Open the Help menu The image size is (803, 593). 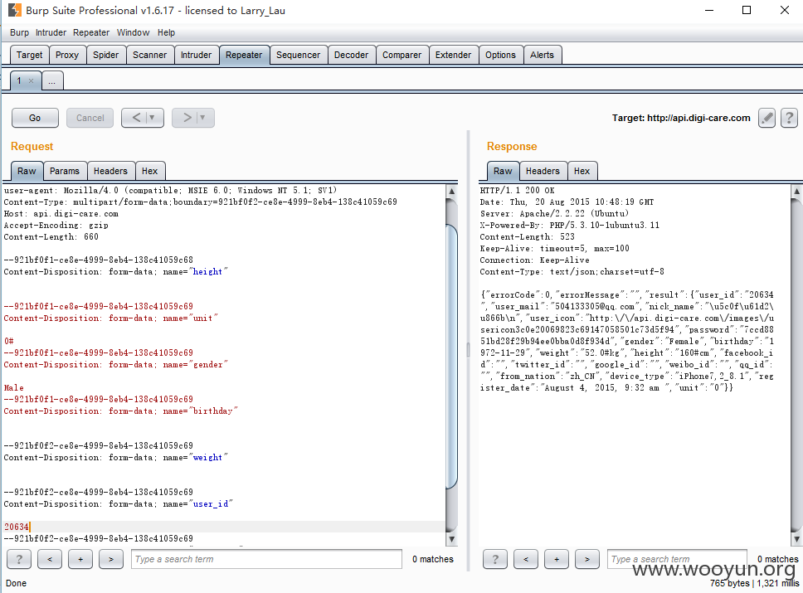[x=166, y=32]
